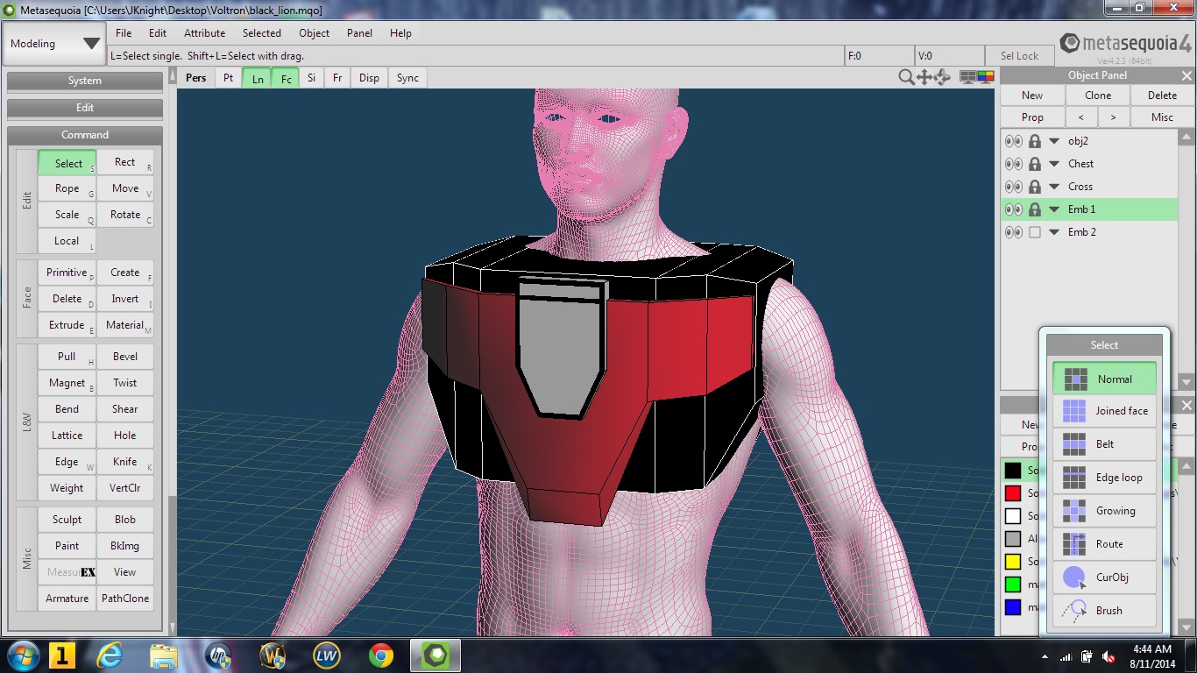Image resolution: width=1197 pixels, height=673 pixels.
Task: Choose the Brush selection mode
Action: click(x=1104, y=611)
